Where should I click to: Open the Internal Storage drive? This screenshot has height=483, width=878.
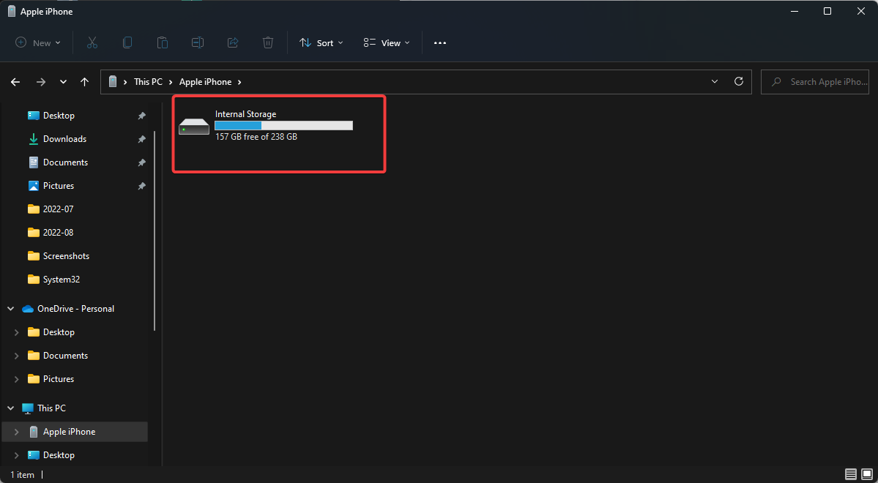(266, 125)
